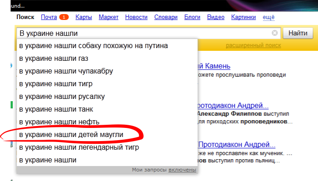This screenshot has height=181, width=318.
Task: Choose suggestion 'в украине нашли газ'
Action: (107, 59)
